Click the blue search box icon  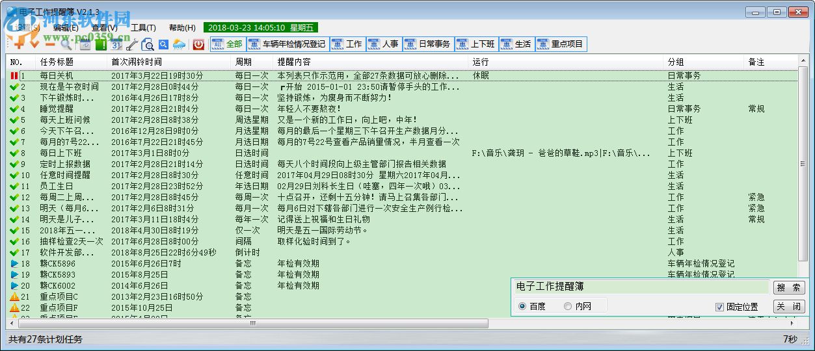pos(163,45)
